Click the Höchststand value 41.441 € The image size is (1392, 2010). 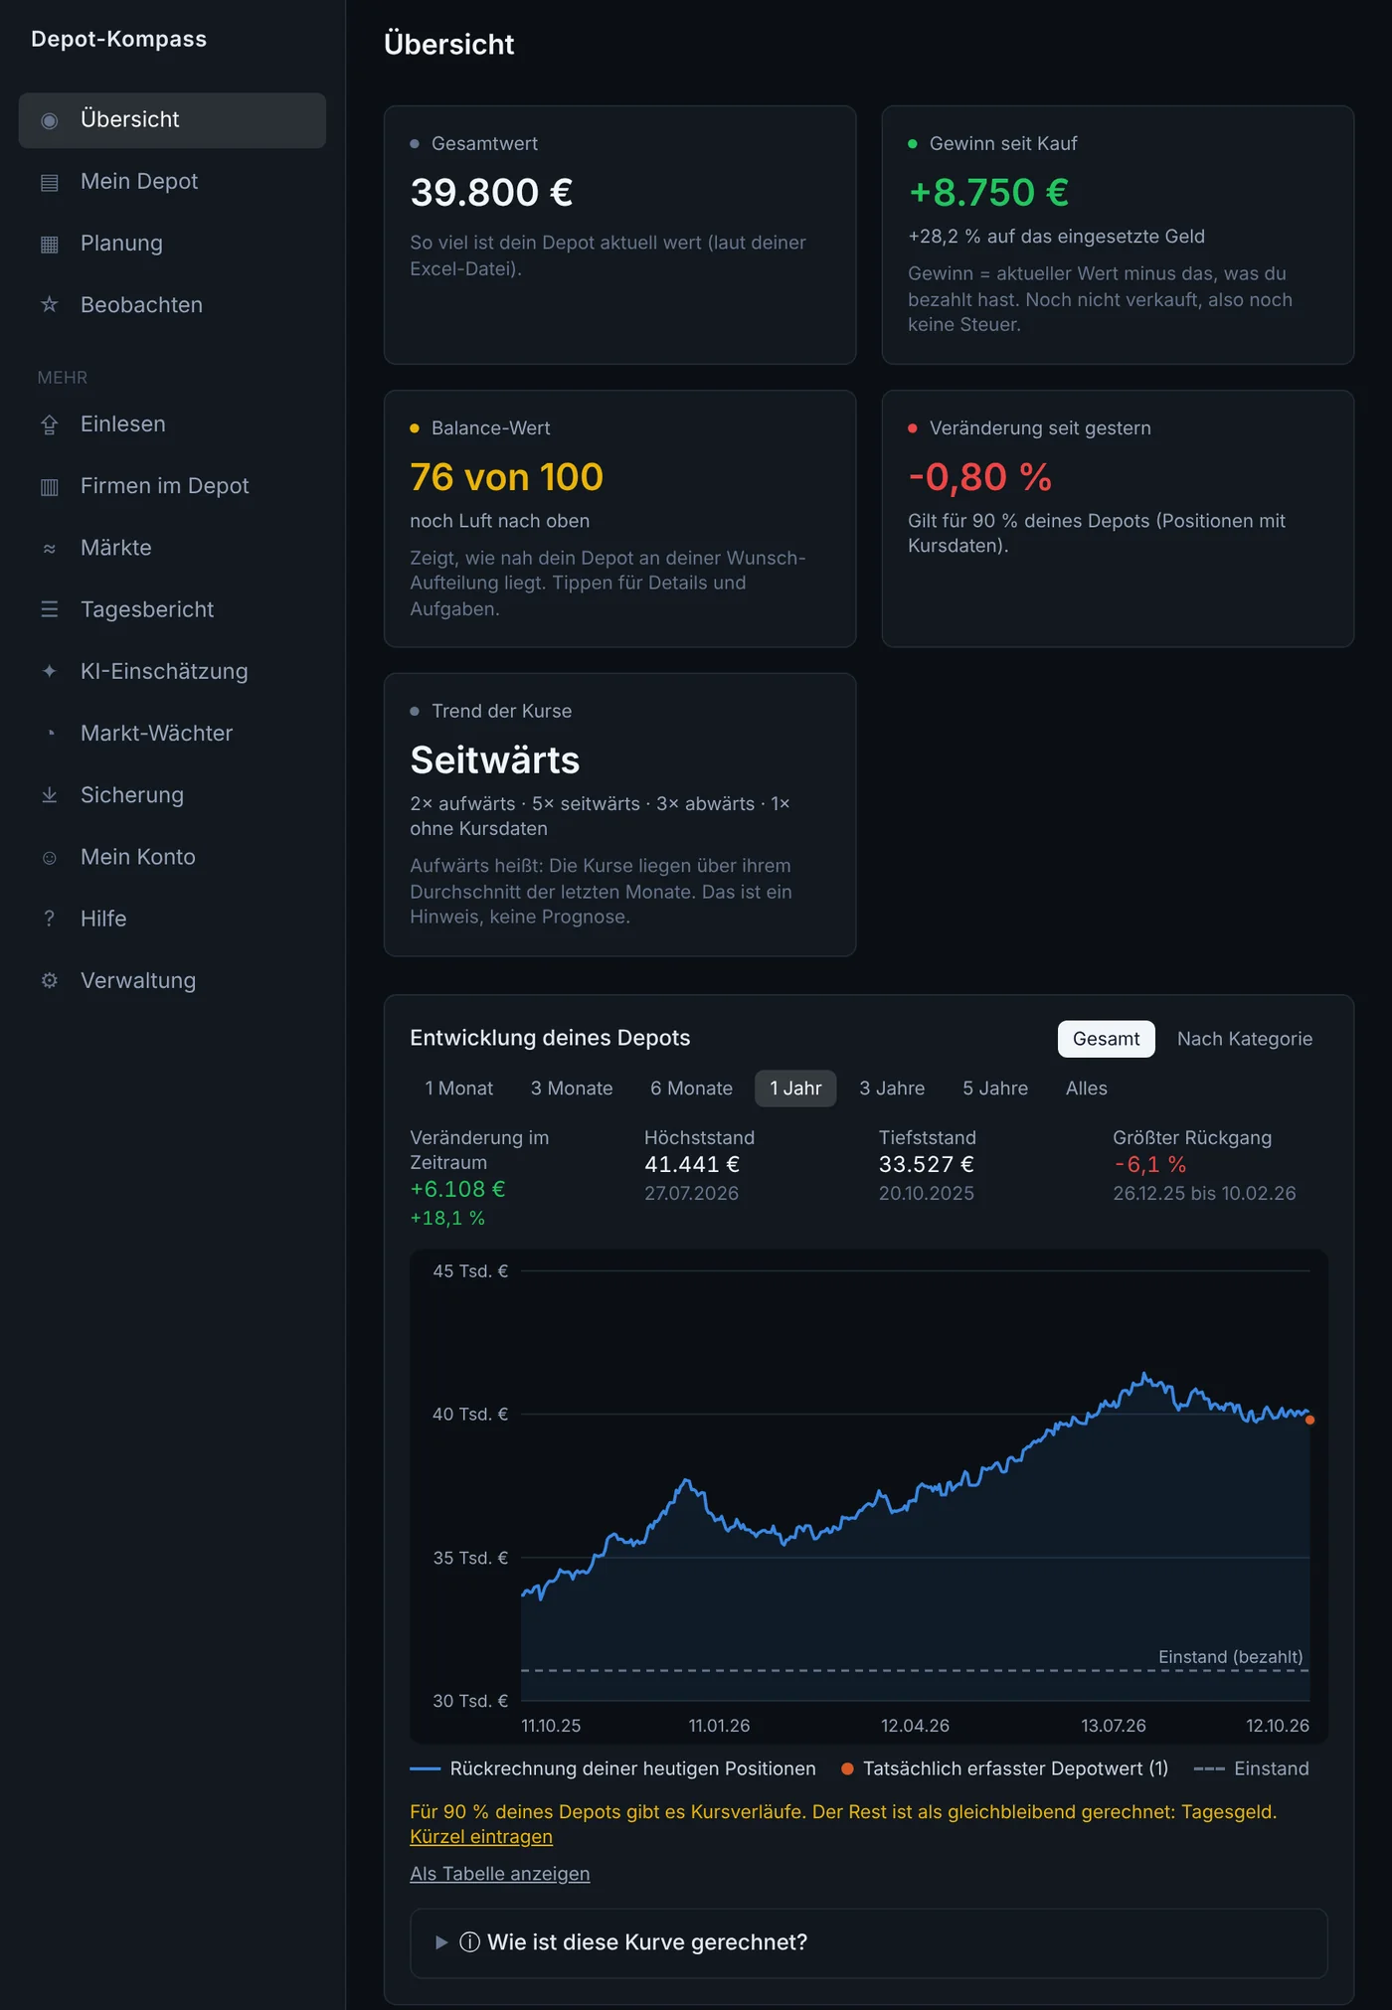(692, 1164)
